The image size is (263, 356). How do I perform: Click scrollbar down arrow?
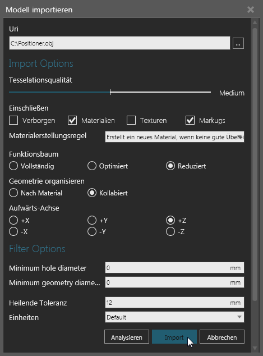(255, 348)
